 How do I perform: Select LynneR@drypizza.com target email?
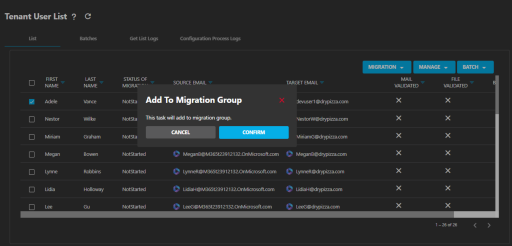(320, 171)
